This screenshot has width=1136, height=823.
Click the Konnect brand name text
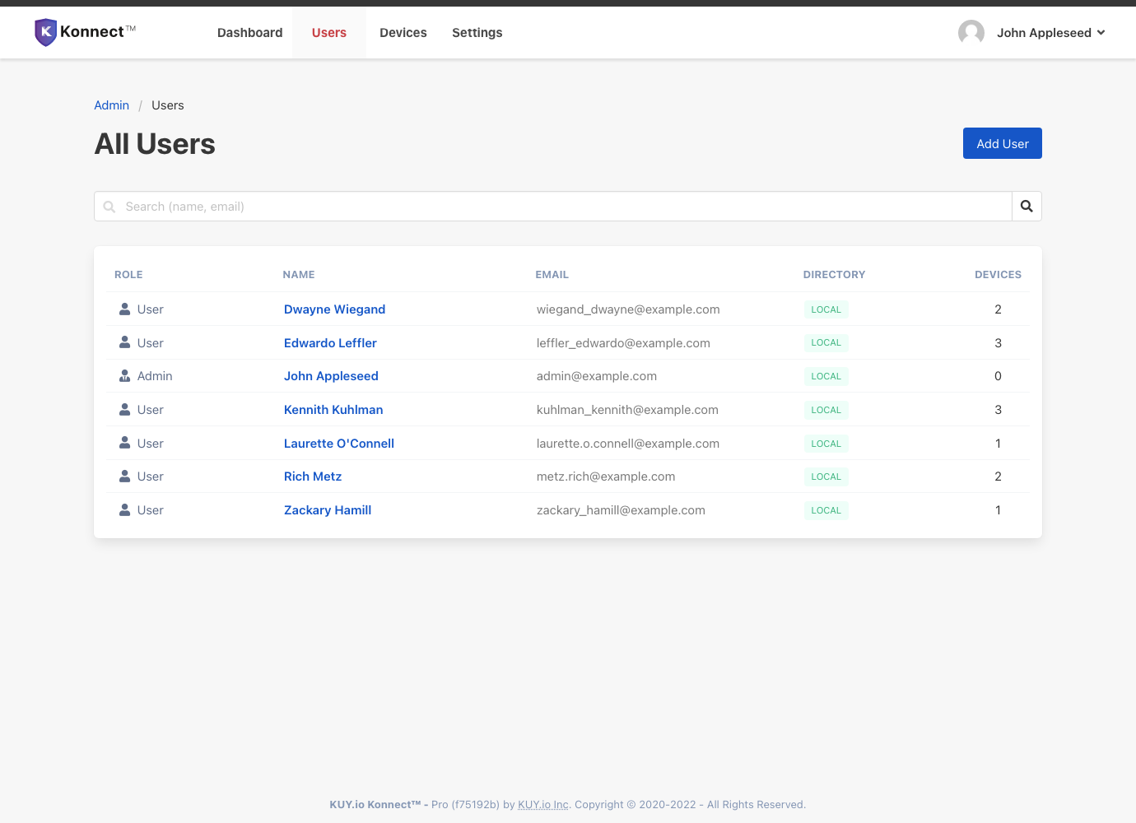[92, 32]
